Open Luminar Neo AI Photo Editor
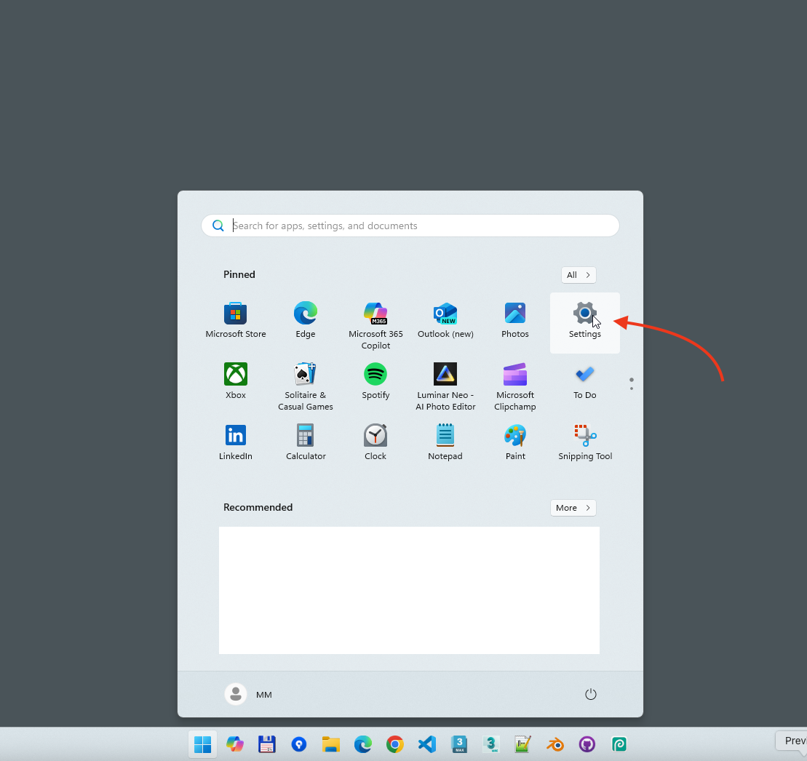 (x=445, y=387)
